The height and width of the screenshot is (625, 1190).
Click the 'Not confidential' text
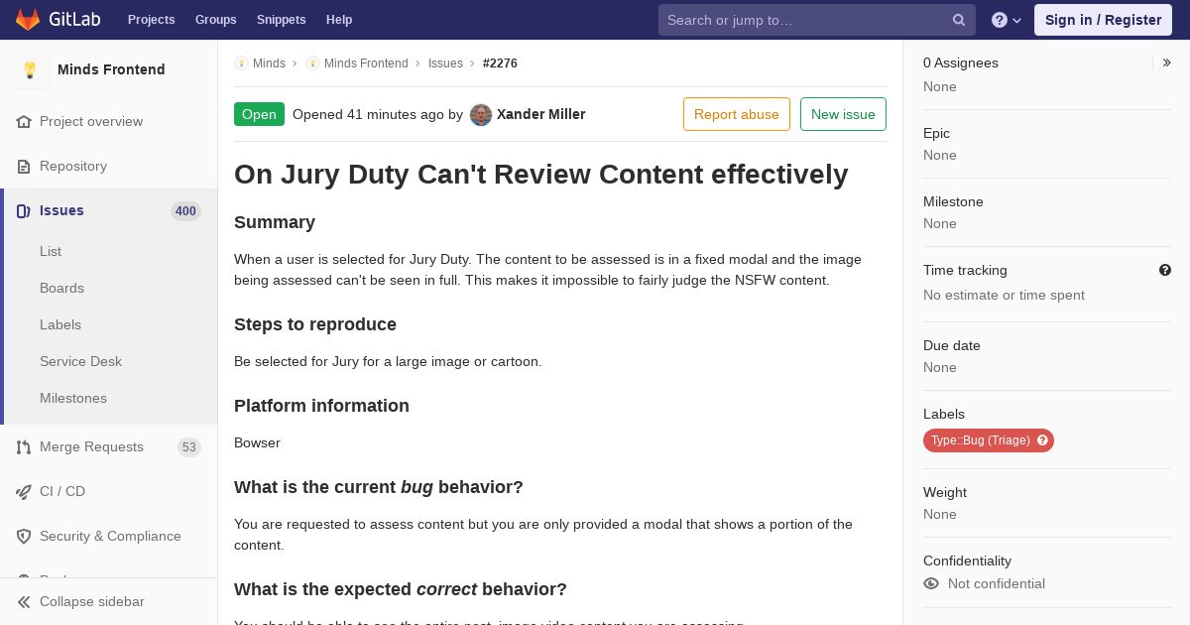pyautogui.click(x=997, y=583)
